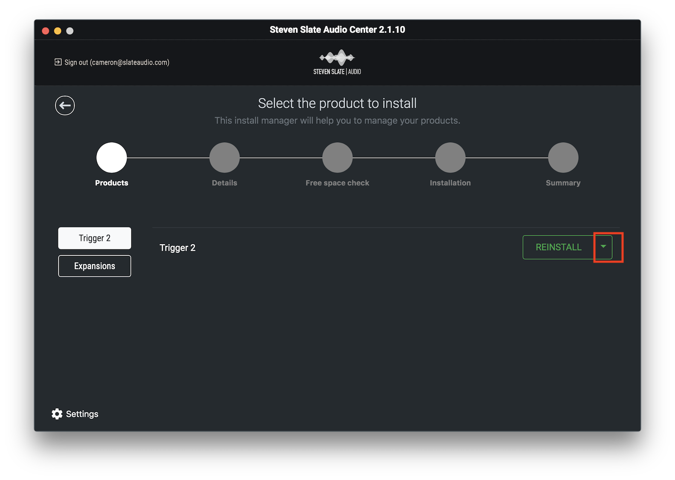This screenshot has width=675, height=480.
Task: Click the Details step circle
Action: tap(225, 157)
